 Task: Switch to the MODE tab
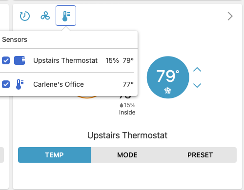(127, 155)
